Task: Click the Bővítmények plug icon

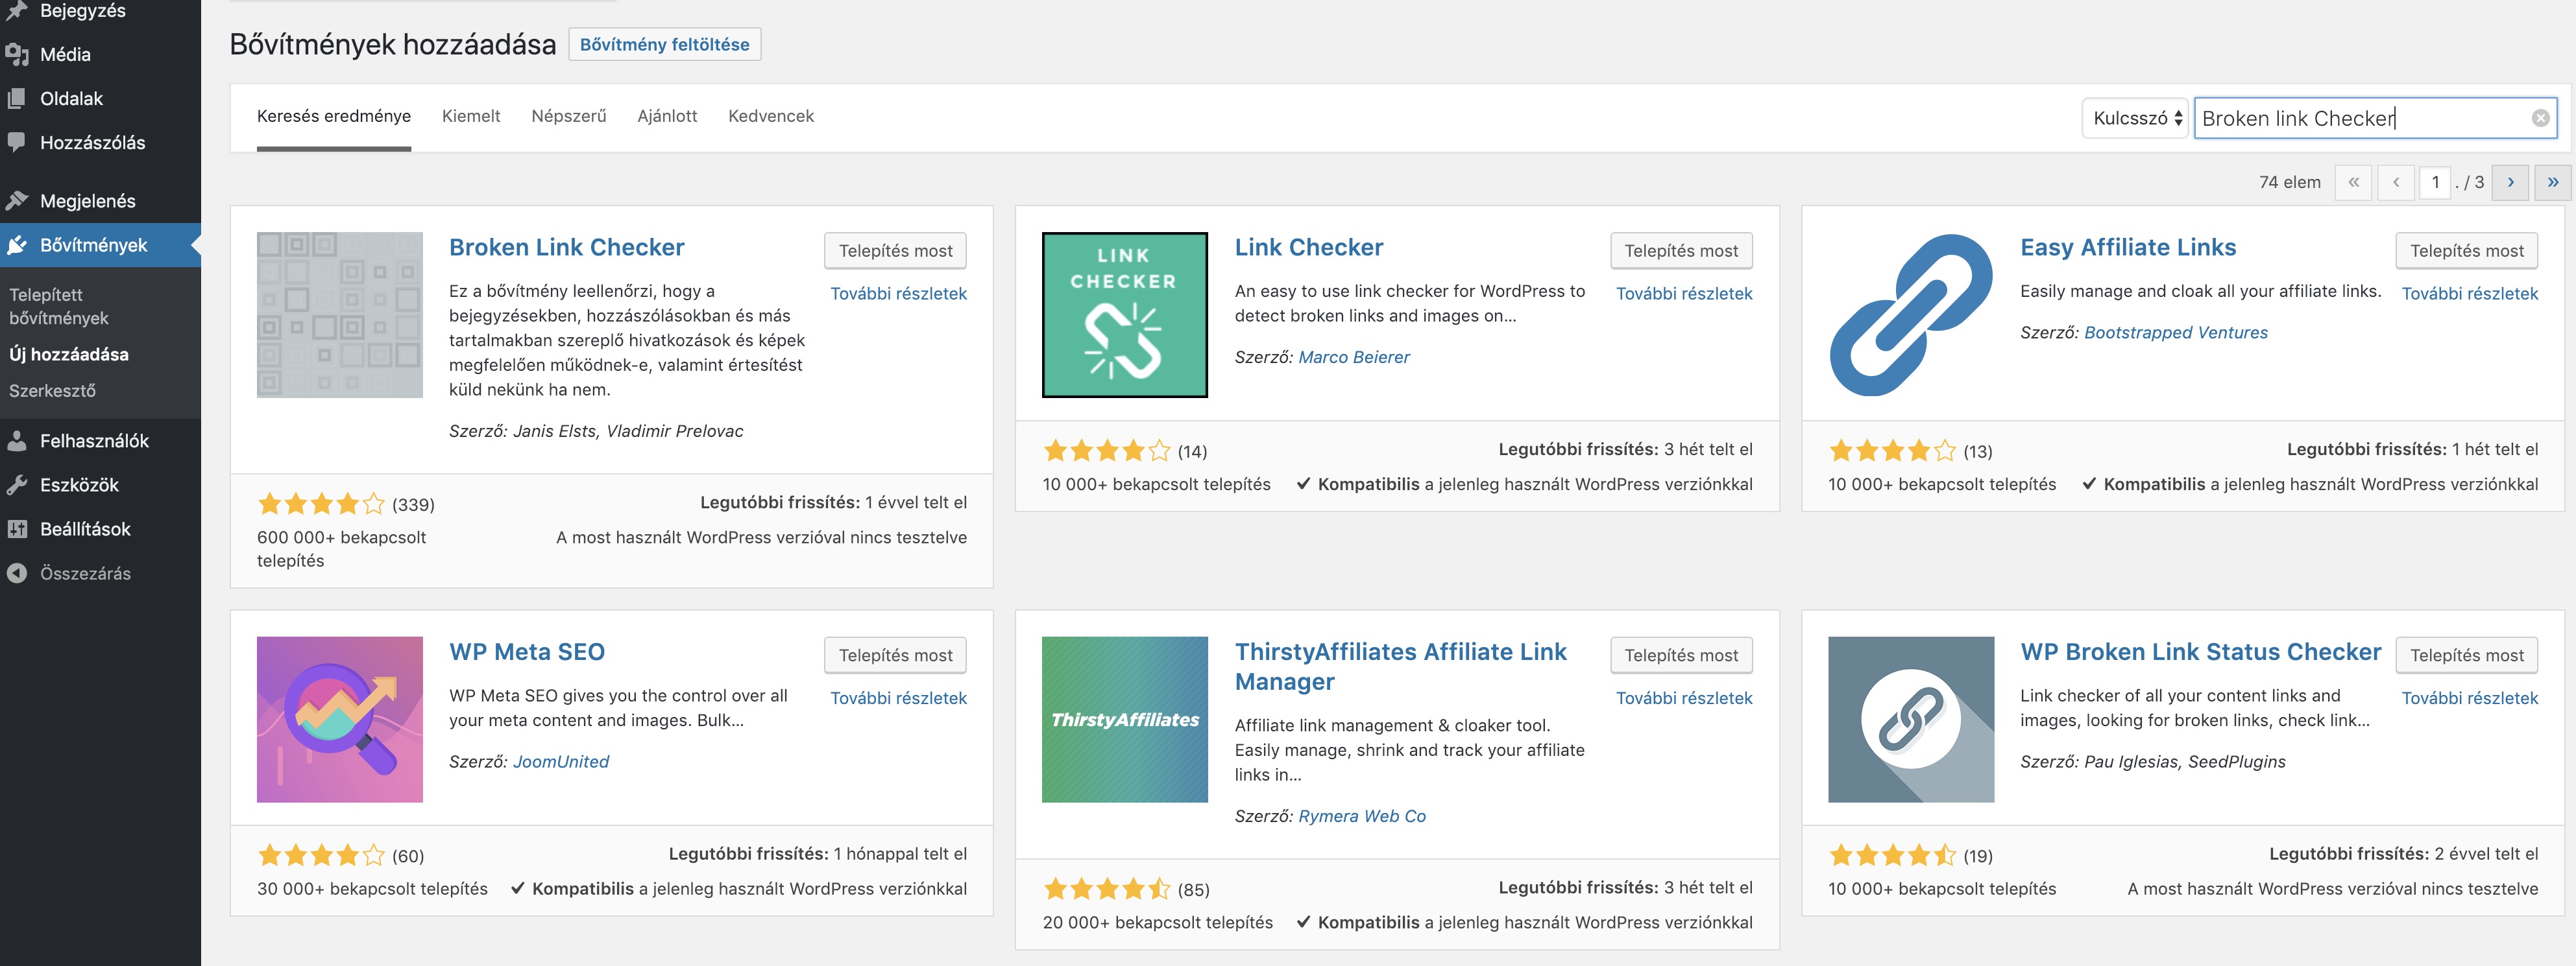Action: coord(17,245)
